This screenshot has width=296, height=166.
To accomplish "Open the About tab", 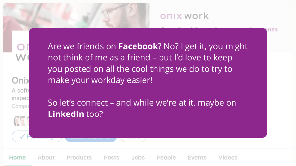I will (46, 157).
